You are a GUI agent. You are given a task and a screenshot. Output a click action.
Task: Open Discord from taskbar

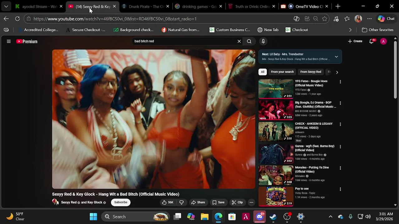pos(260,217)
